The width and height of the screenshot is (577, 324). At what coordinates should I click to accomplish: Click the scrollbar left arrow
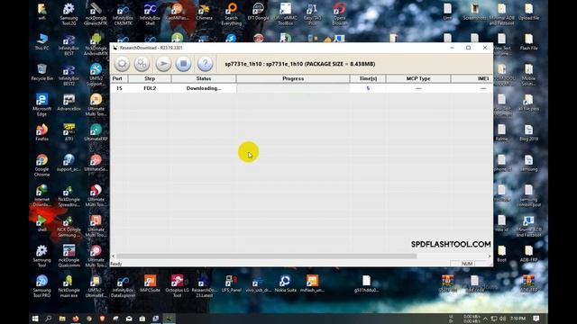[114, 256]
